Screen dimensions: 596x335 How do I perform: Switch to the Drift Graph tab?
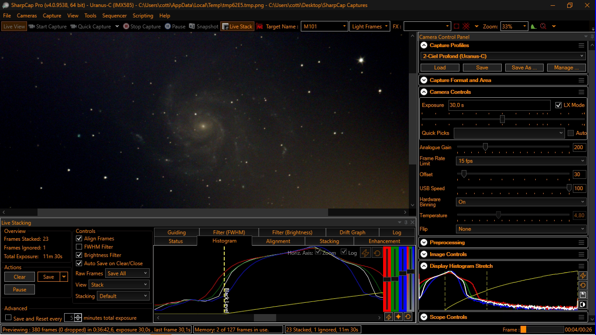click(352, 232)
